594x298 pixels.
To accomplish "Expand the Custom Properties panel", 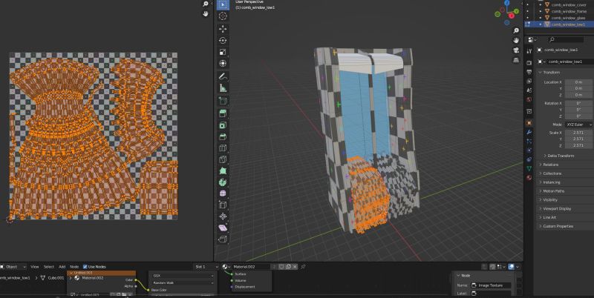I will tap(558, 226).
